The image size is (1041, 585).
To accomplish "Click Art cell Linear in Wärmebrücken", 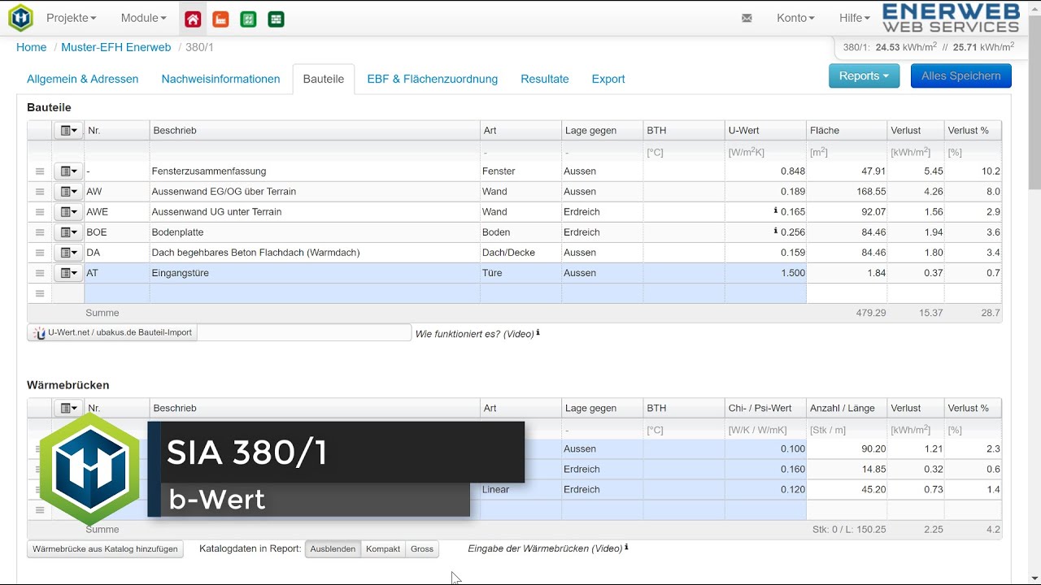I will pyautogui.click(x=520, y=489).
